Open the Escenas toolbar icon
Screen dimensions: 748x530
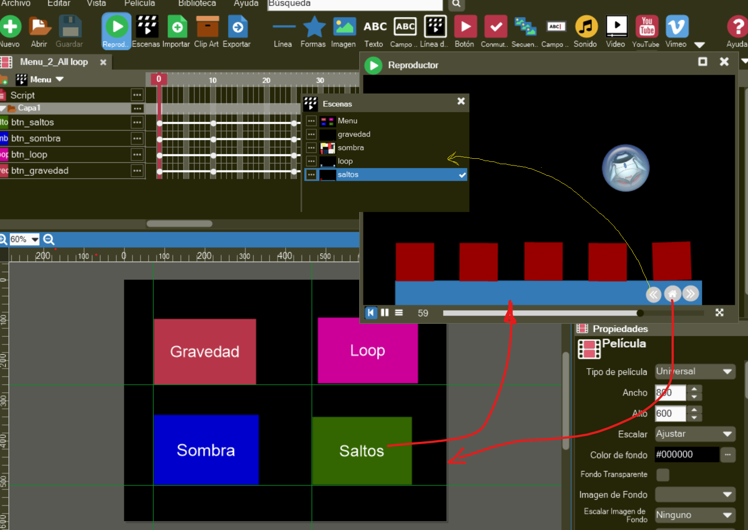tap(146, 28)
